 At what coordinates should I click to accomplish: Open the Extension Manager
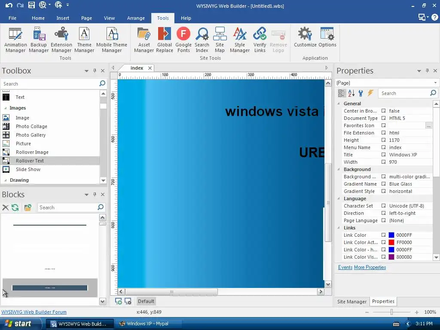[x=61, y=40]
